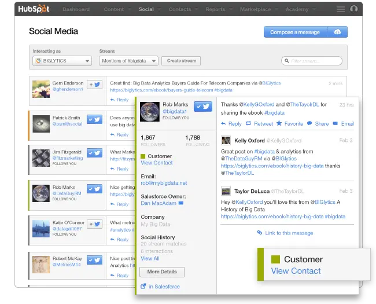This screenshot has width=376, height=304.
Task: Expand the Social menu arrow
Action: coord(159,9)
